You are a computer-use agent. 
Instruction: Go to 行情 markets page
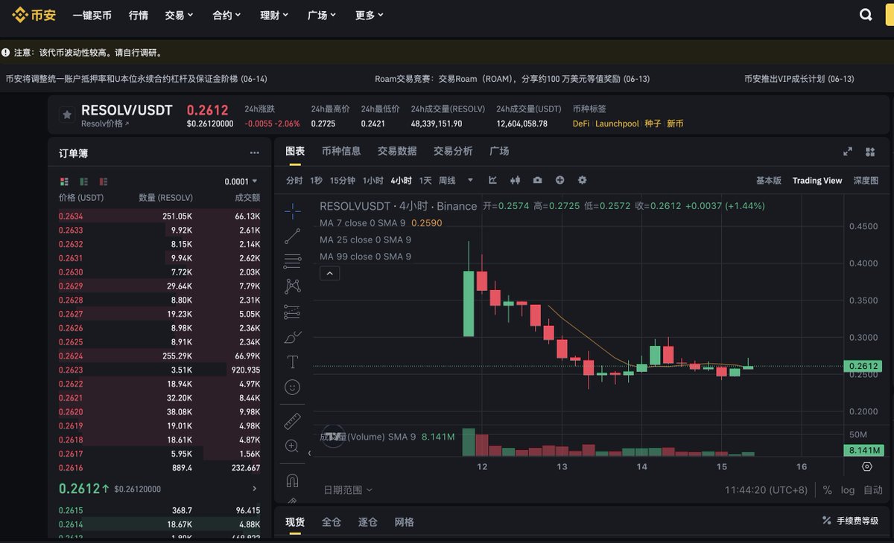139,15
